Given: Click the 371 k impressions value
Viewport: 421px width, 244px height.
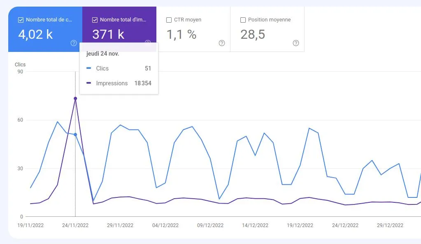Looking at the screenshot, I should click(108, 35).
